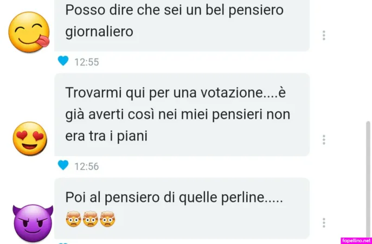Click the last exploding-head emoji in the message

tap(107, 219)
